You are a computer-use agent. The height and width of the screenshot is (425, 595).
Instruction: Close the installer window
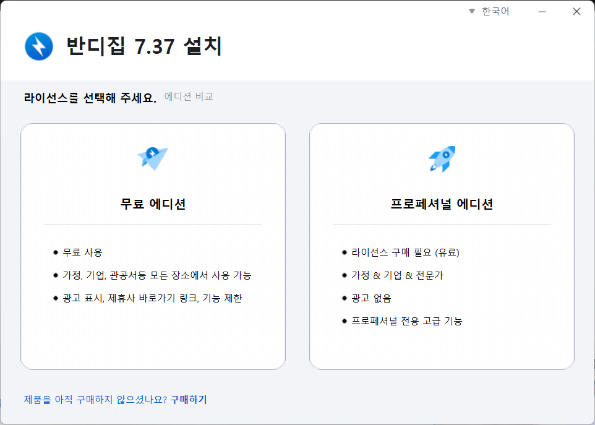[576, 12]
